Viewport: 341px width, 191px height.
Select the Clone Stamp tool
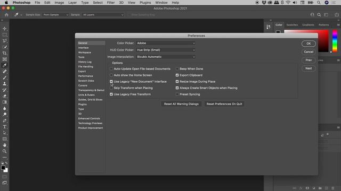click(x=5, y=84)
